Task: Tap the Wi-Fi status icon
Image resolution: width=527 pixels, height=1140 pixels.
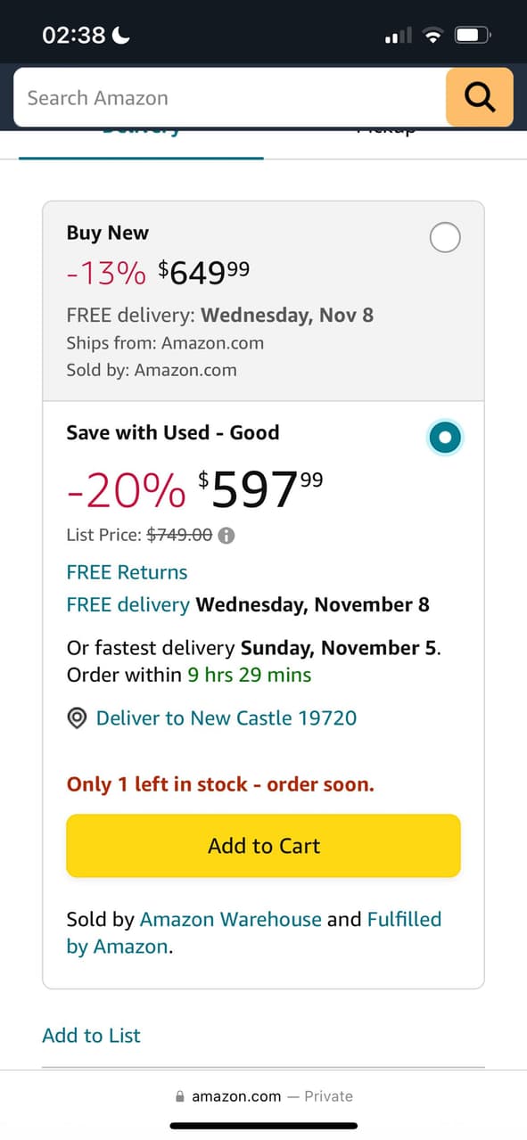Action: click(x=433, y=34)
